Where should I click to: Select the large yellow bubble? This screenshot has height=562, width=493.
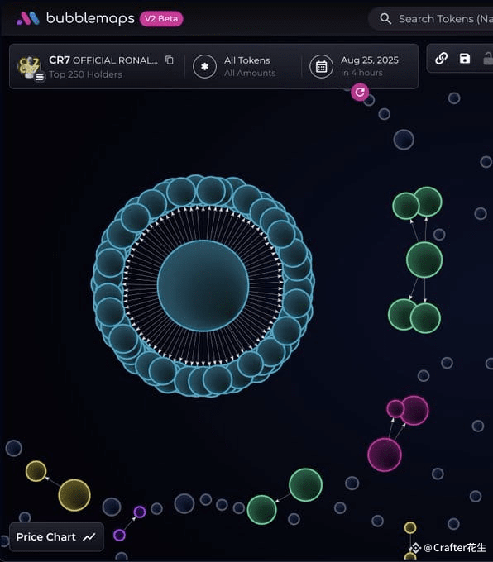click(x=74, y=495)
